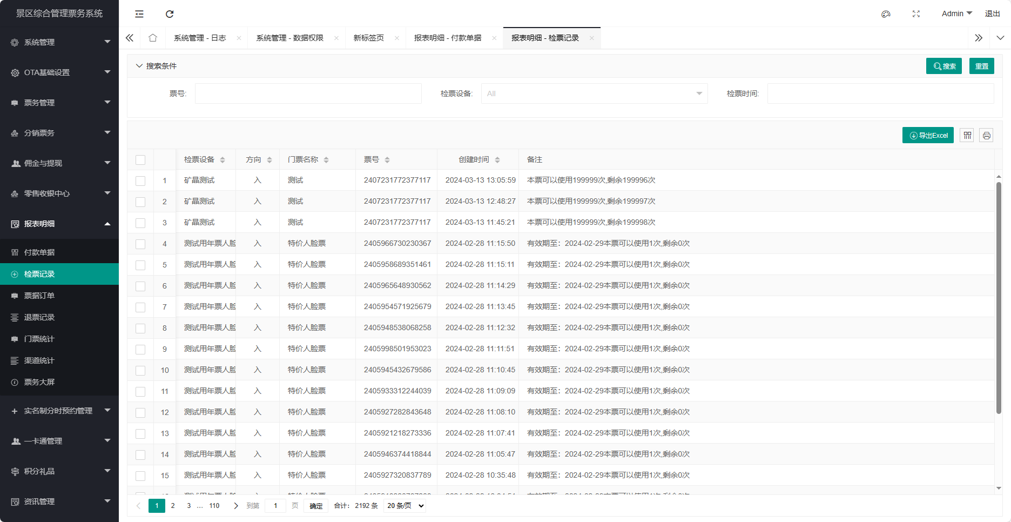
Task: Click the 确定 pagination confirm button
Action: 316,506
